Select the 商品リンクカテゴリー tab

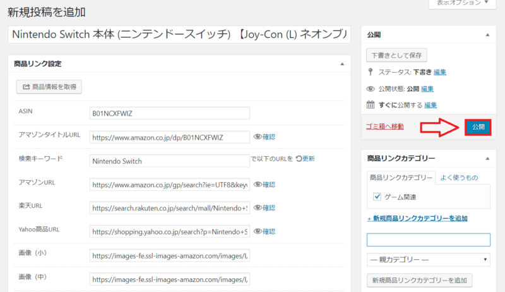[401, 178]
